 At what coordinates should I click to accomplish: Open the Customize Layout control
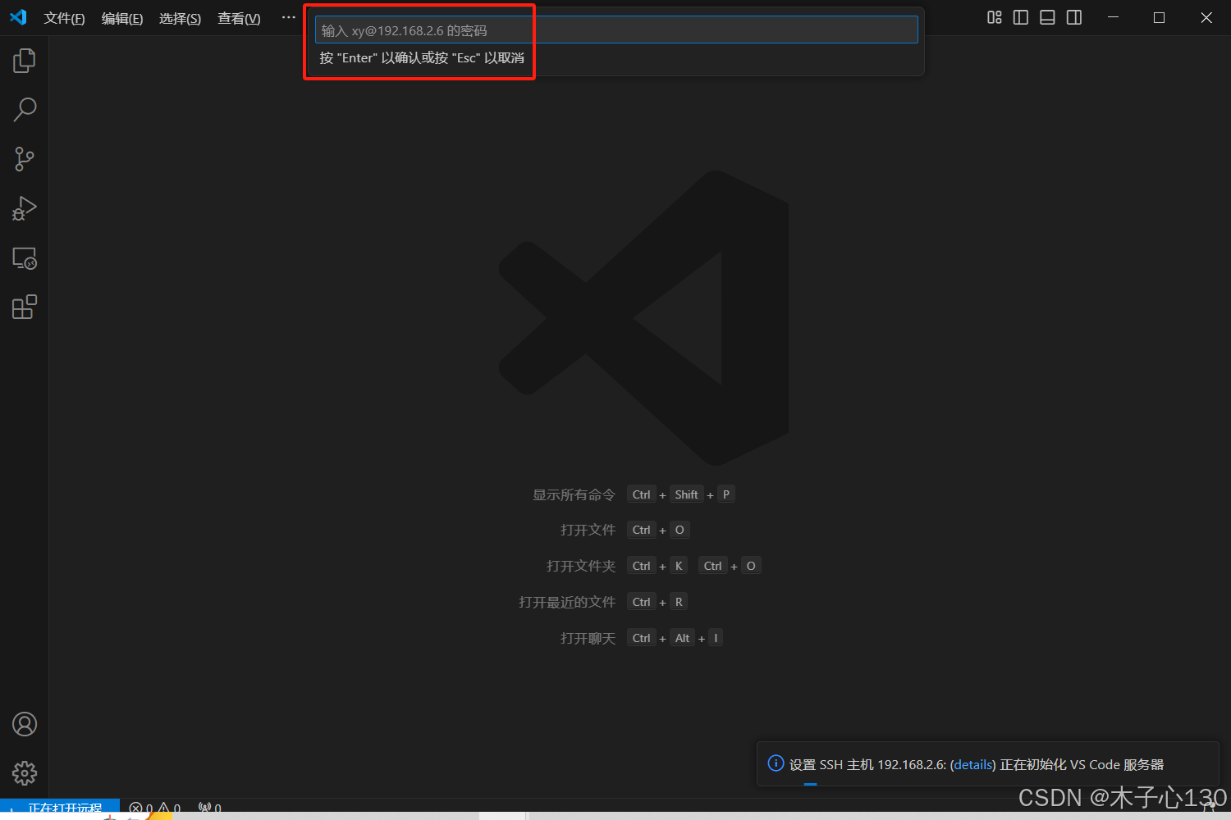[994, 17]
